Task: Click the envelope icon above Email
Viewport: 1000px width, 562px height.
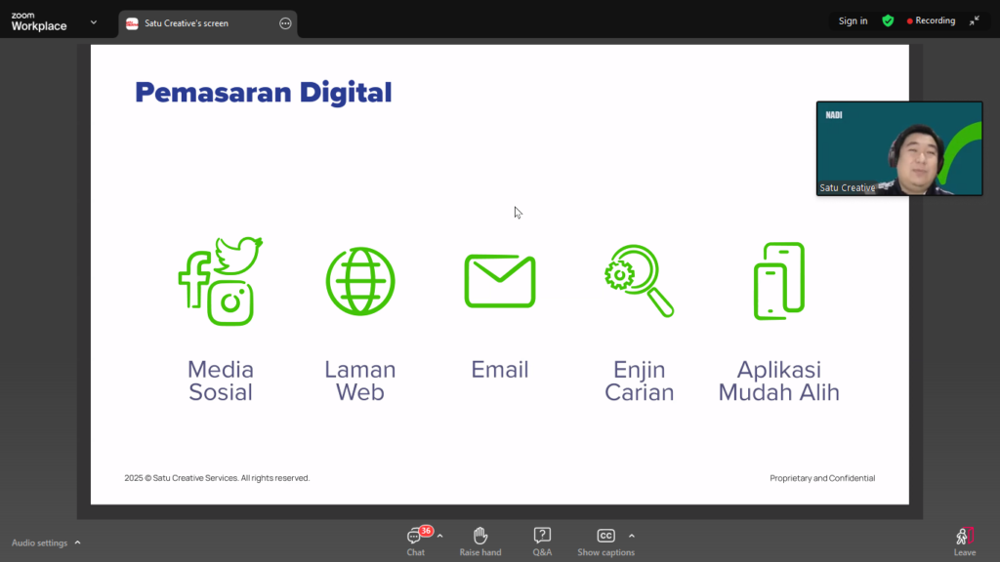Action: tap(500, 281)
